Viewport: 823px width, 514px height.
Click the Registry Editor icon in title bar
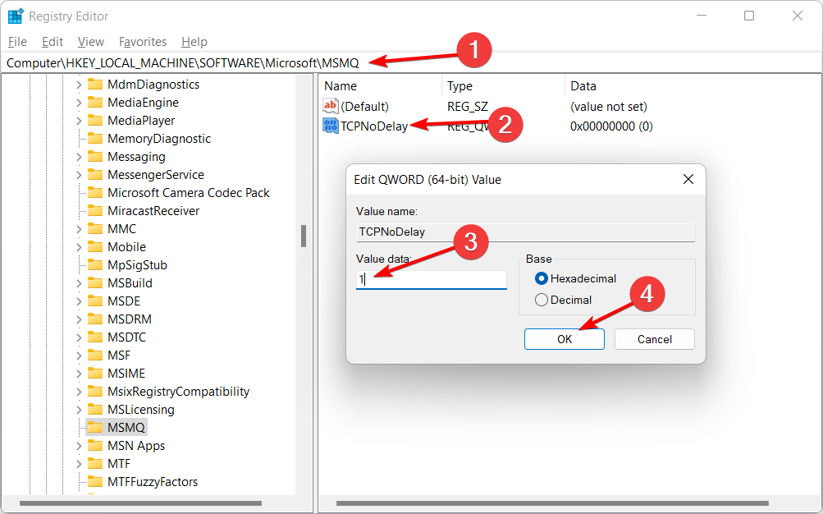point(15,15)
